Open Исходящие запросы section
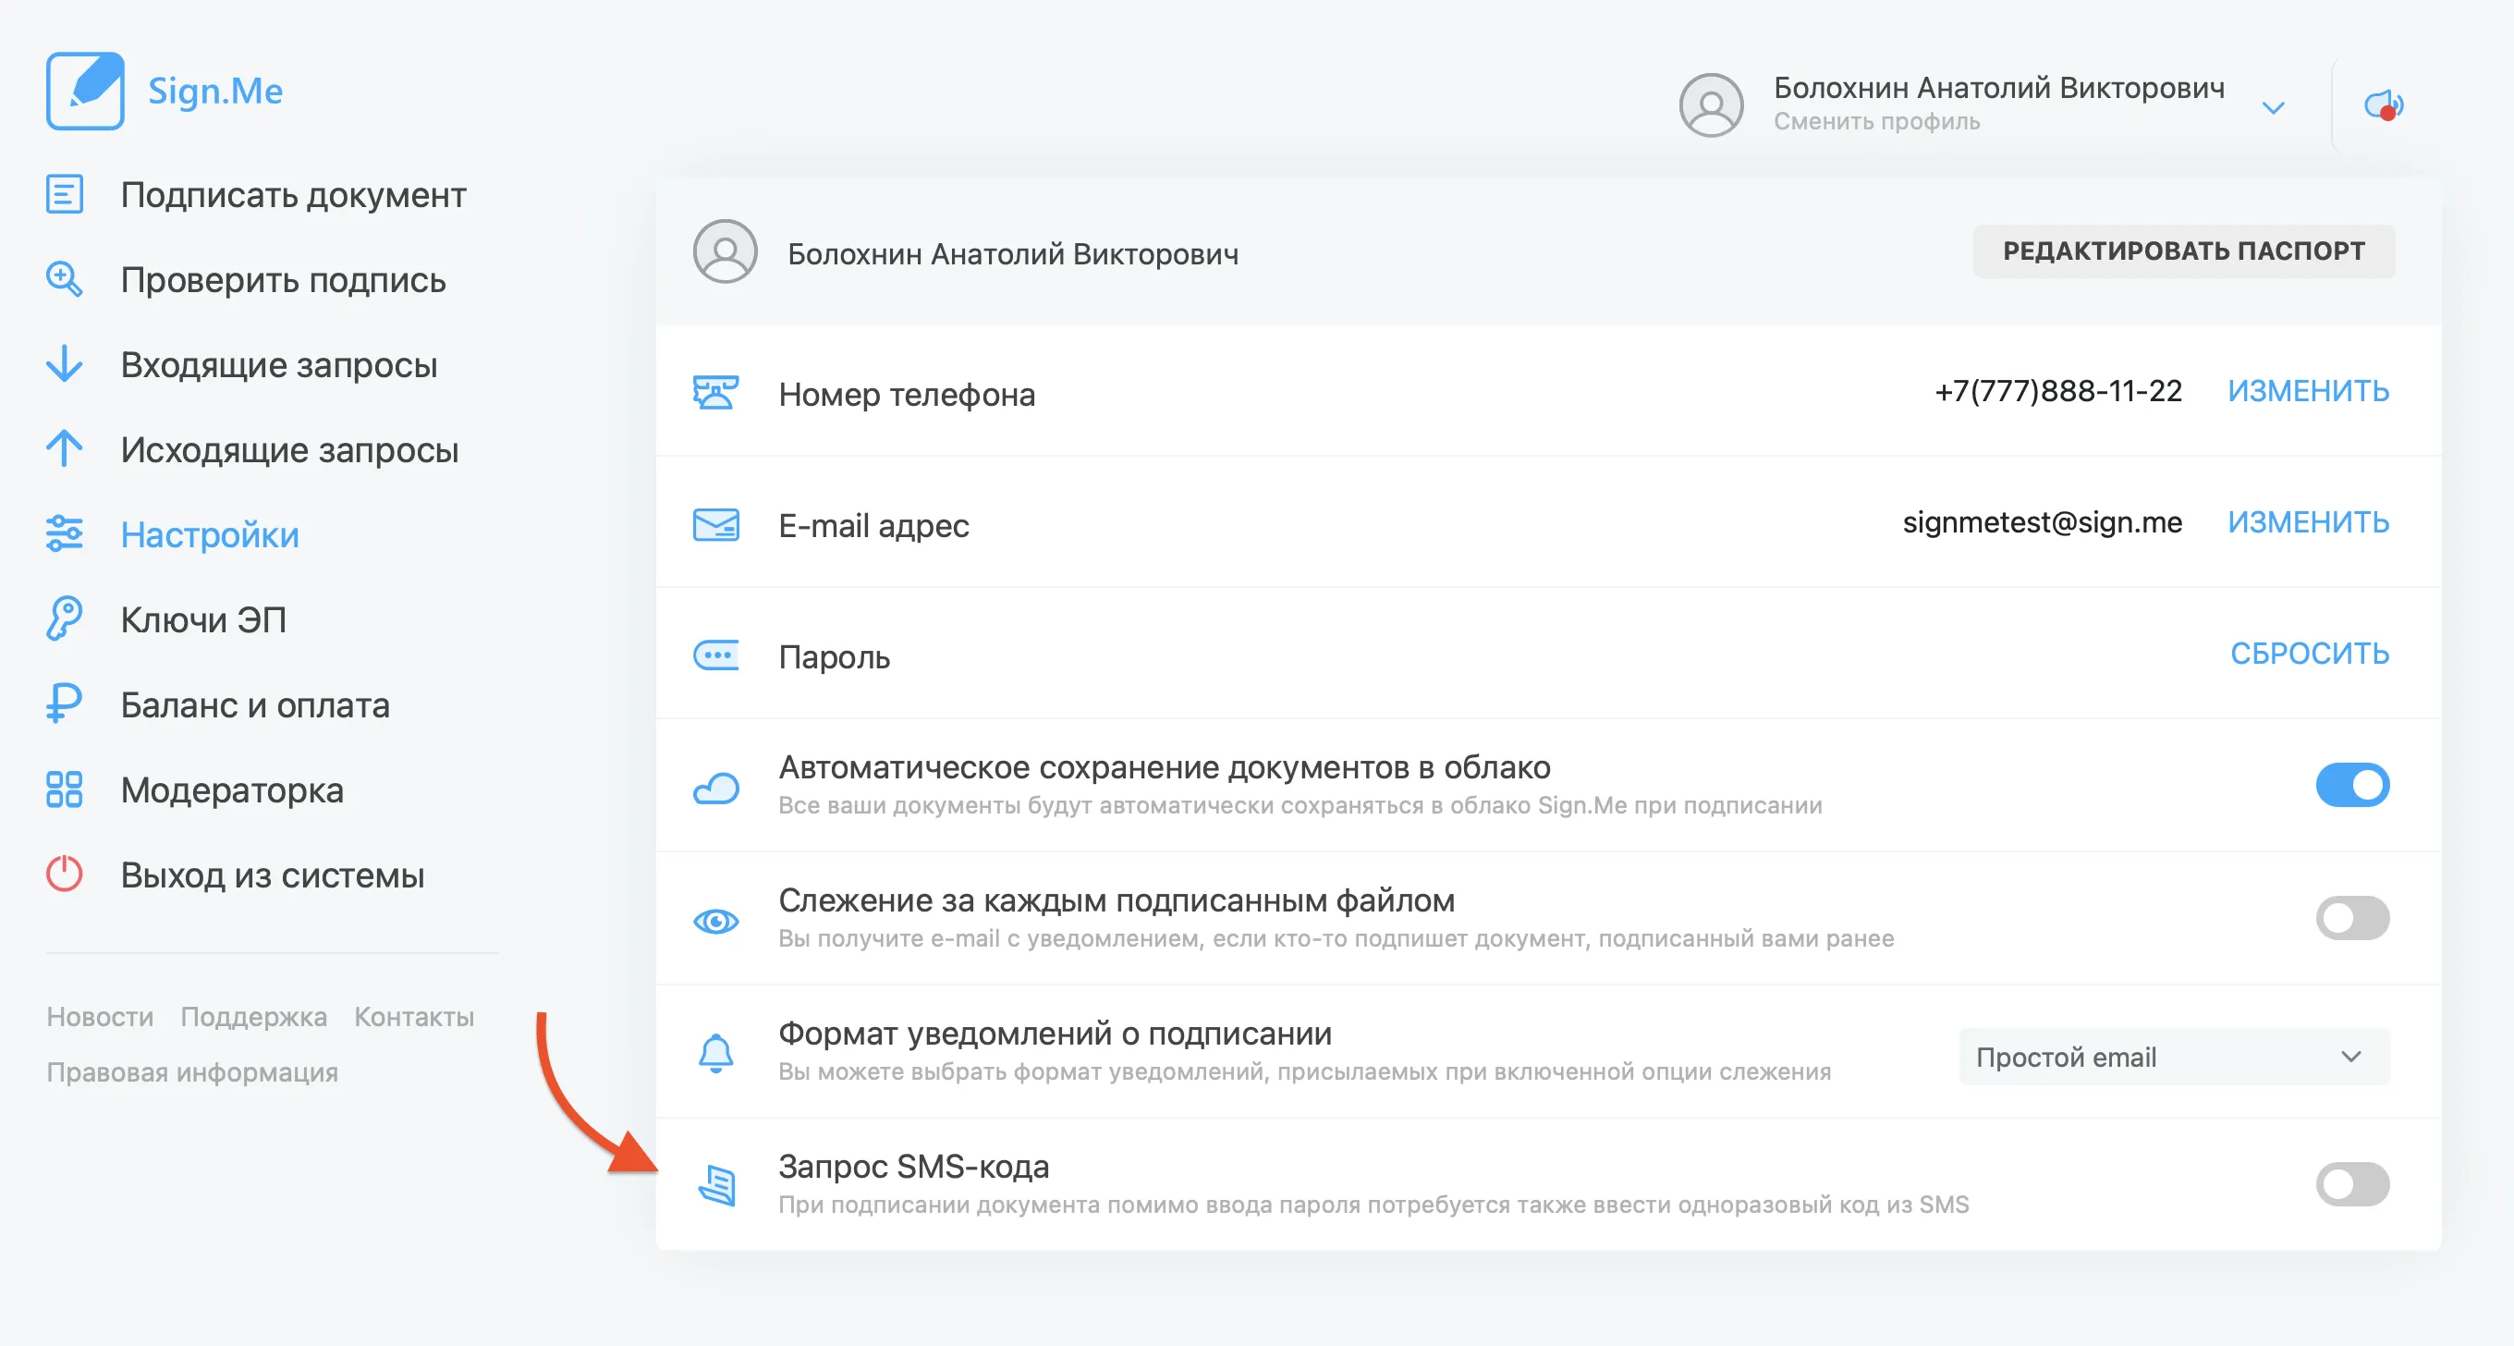2514x1346 pixels. tap(290, 449)
